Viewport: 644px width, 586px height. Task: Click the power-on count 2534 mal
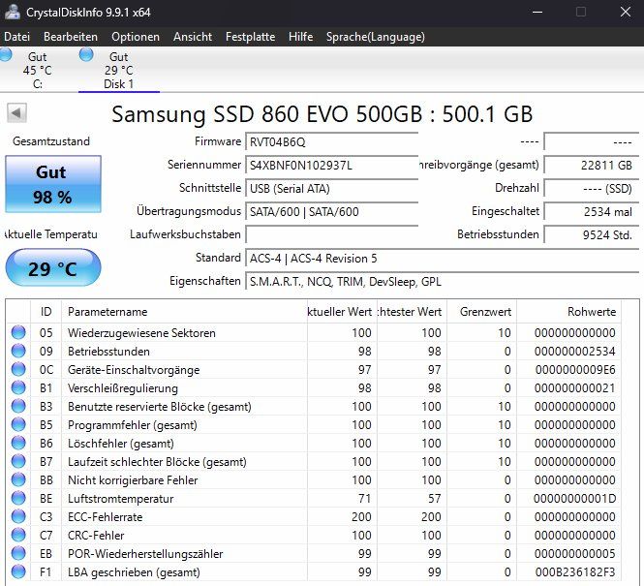[x=592, y=212]
